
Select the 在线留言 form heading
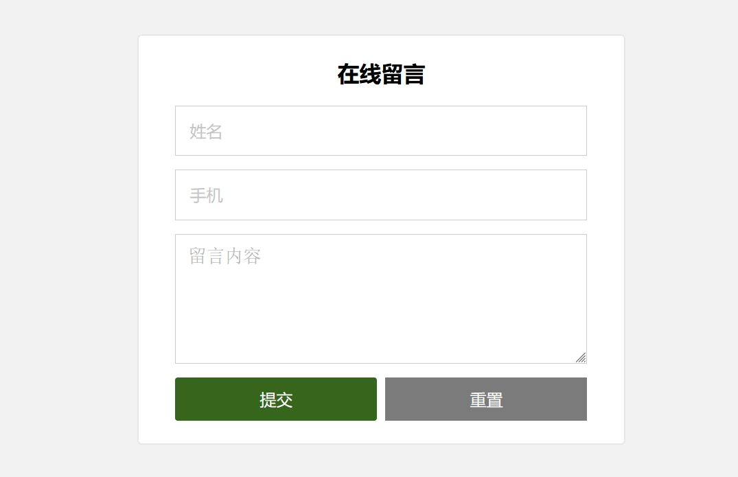click(381, 75)
